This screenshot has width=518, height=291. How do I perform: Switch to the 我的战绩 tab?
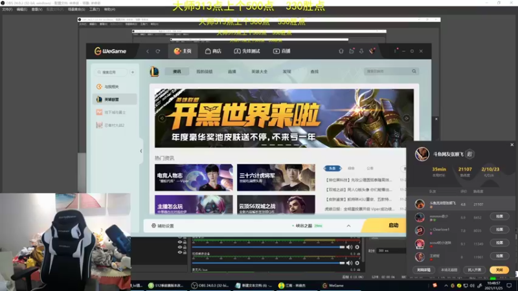(205, 72)
